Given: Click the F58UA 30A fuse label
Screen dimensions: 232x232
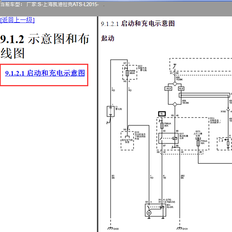Looking at the screenshot, I should 167,124.
